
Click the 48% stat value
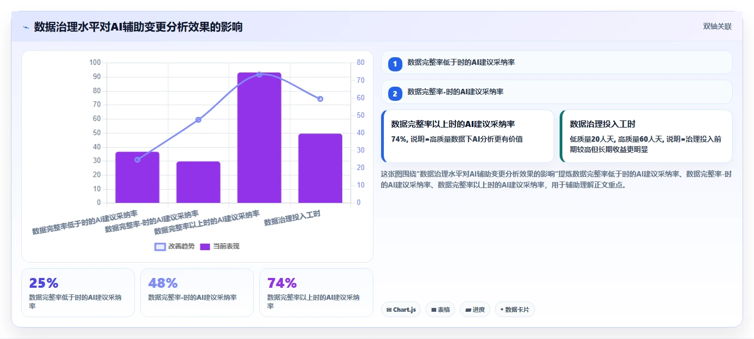coord(163,283)
